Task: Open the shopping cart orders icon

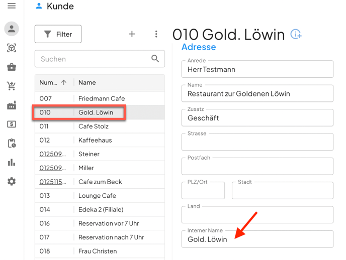Action: coord(12,86)
